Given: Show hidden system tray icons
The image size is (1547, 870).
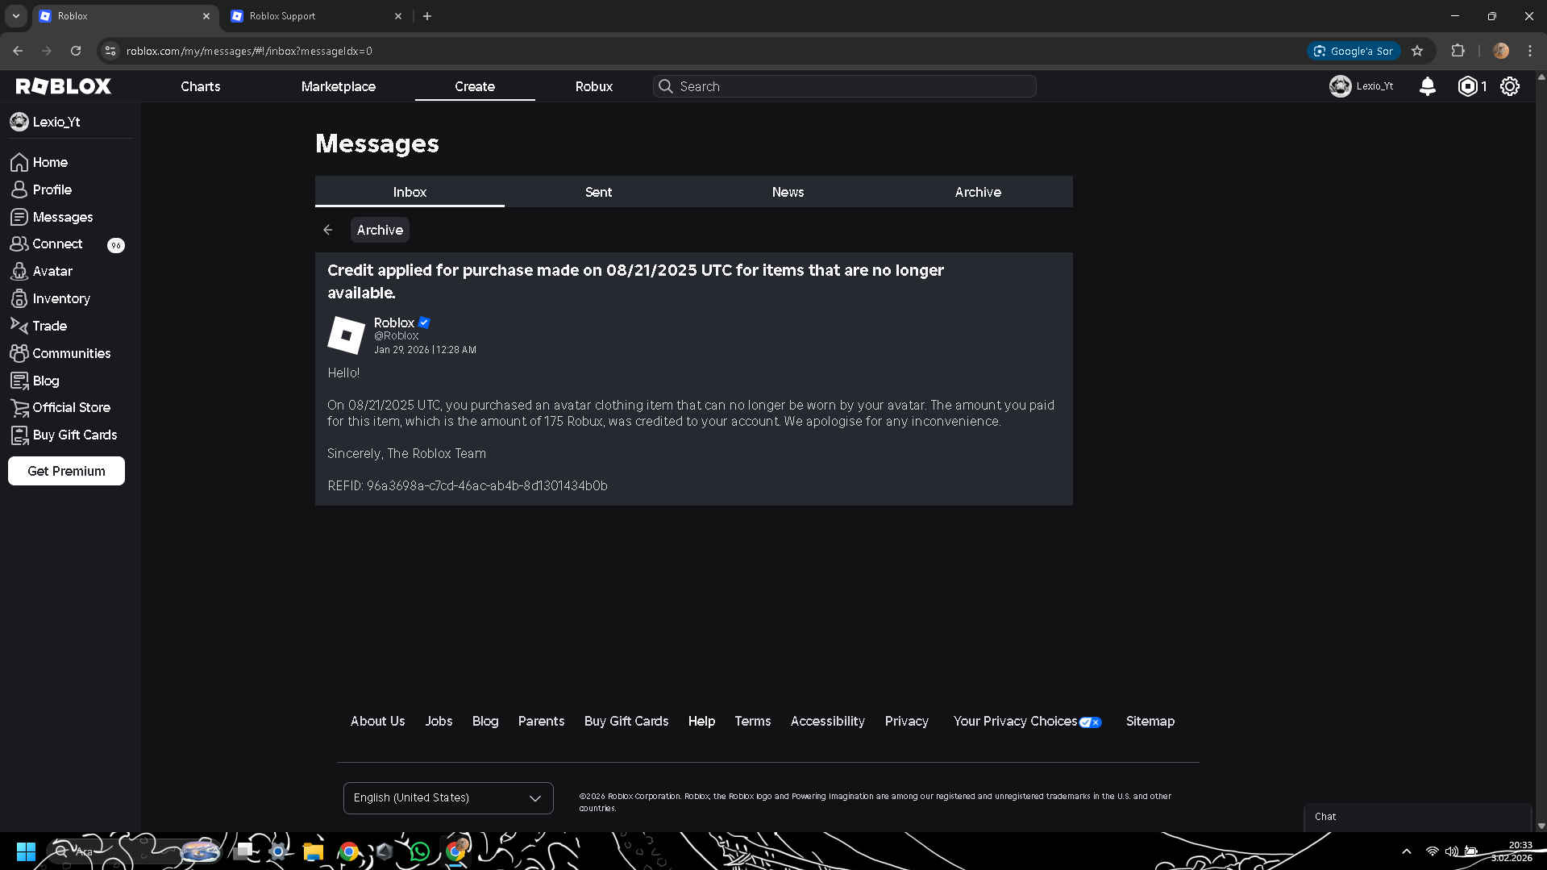Looking at the screenshot, I should click(x=1407, y=851).
